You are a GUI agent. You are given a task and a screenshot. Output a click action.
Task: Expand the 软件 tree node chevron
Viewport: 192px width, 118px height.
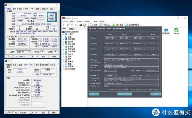click(x=63, y=59)
